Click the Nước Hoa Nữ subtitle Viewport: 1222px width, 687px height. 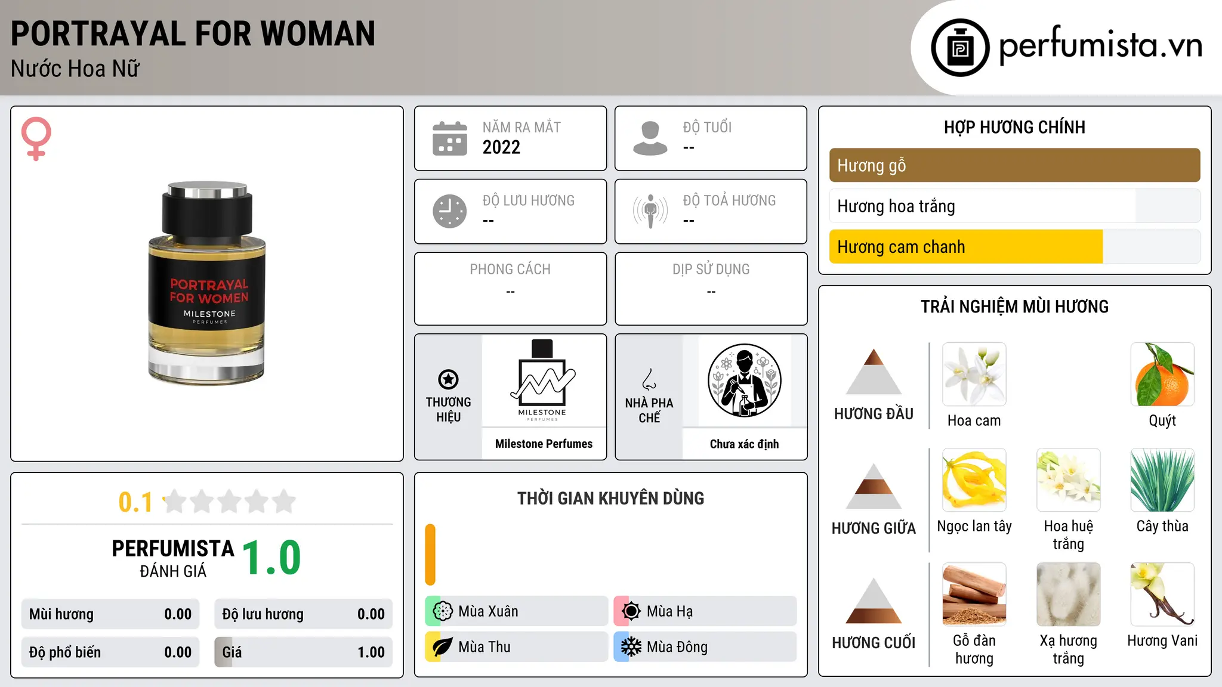coord(75,69)
